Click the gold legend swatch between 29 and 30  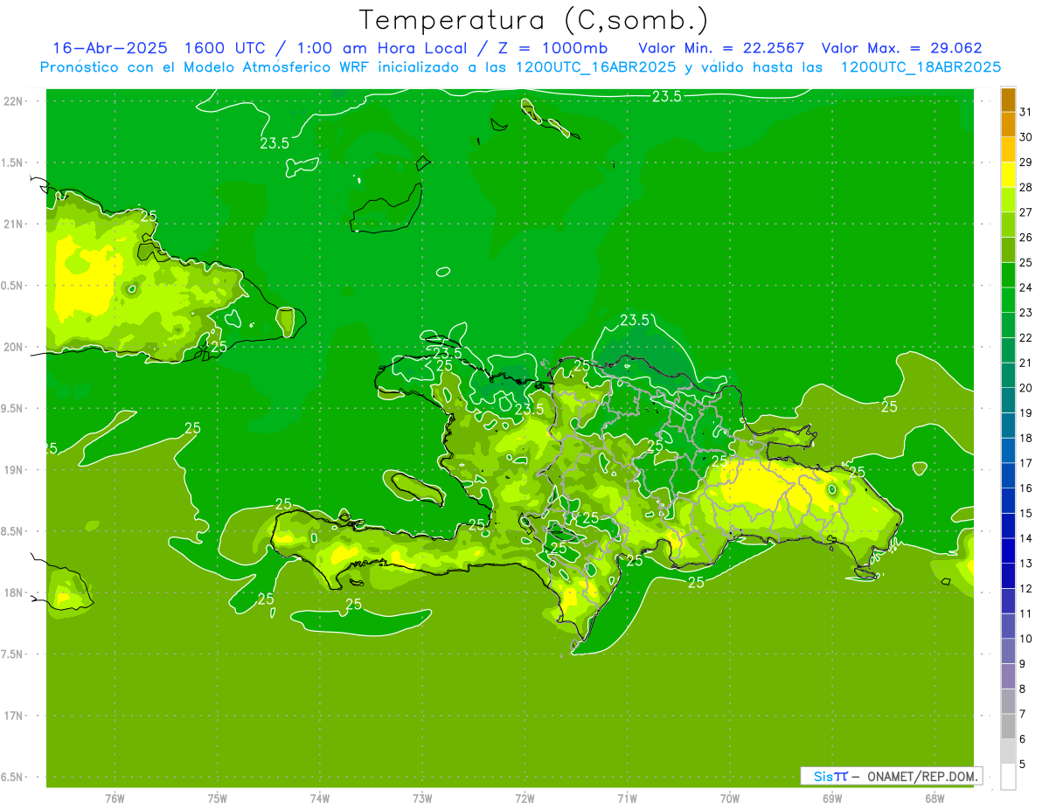click(x=1008, y=149)
